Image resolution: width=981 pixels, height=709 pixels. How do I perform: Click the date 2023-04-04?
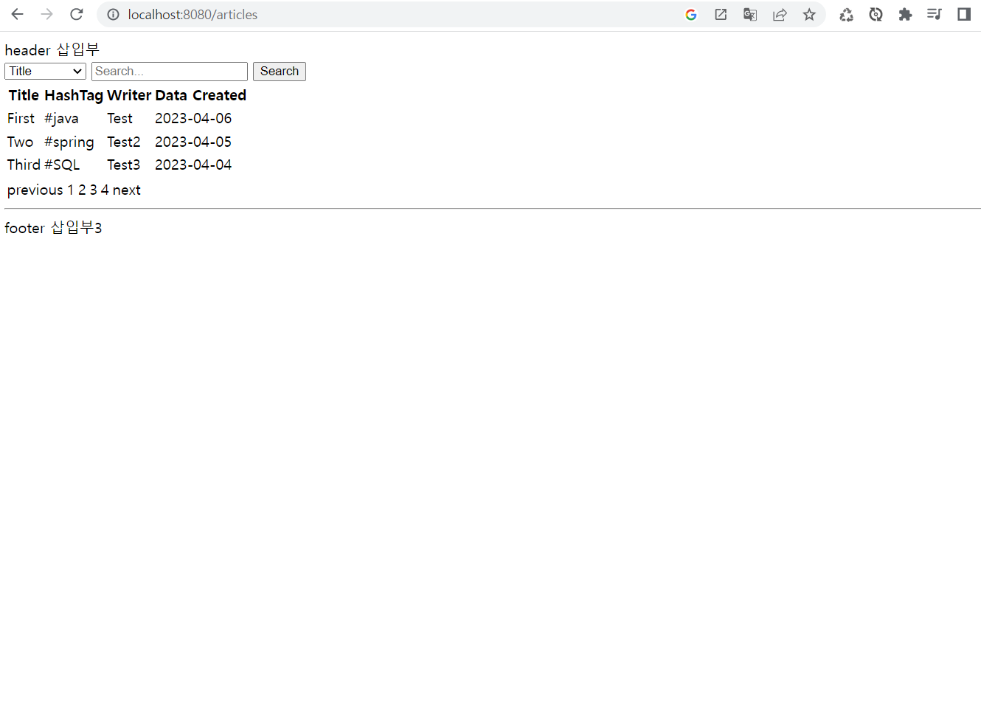tap(193, 165)
